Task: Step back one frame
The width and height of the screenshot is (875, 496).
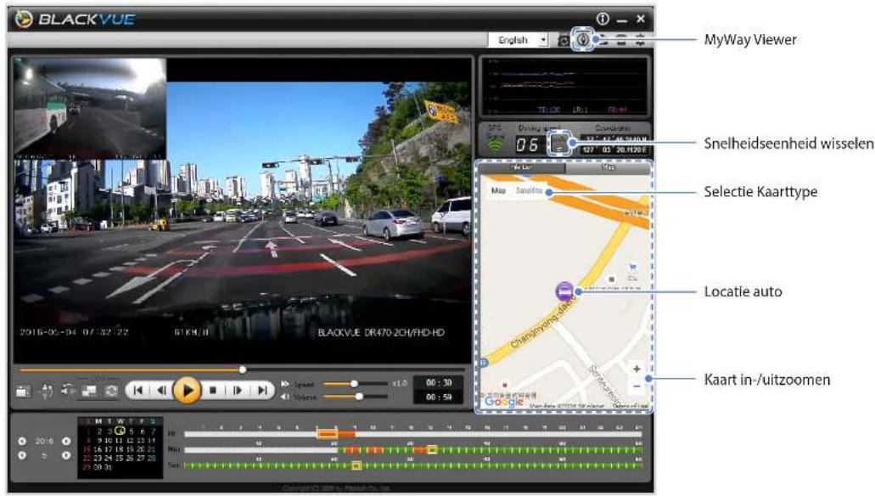Action: pyautogui.click(x=161, y=391)
